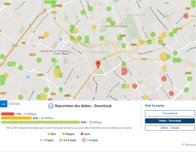Click the yellow Moyen legend swatch

click(x=63, y=133)
